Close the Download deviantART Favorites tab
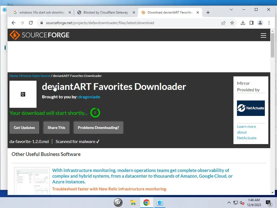 [198, 12]
